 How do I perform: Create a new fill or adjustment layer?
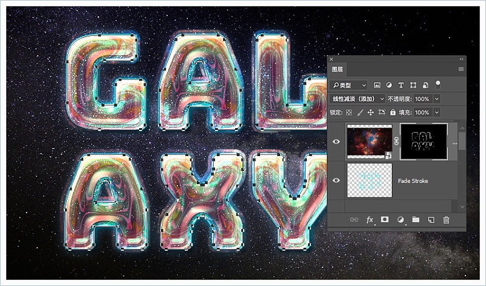tap(400, 219)
